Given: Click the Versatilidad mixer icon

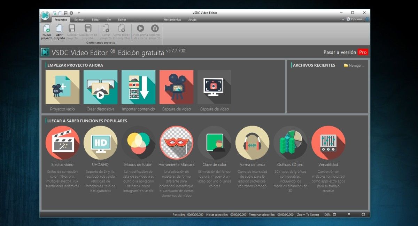Looking at the screenshot, I should coord(328,143).
